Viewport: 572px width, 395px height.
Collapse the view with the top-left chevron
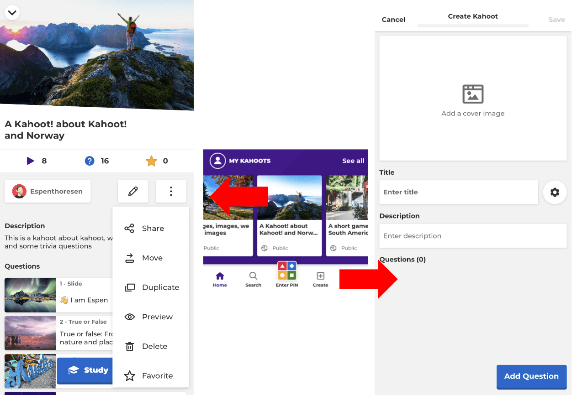point(12,12)
